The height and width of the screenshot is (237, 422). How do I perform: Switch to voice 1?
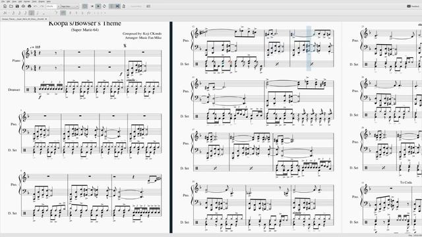click(x=94, y=13)
